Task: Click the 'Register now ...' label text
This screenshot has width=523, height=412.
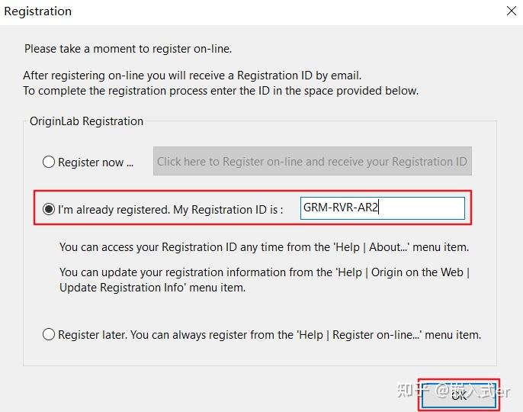Action: point(95,162)
